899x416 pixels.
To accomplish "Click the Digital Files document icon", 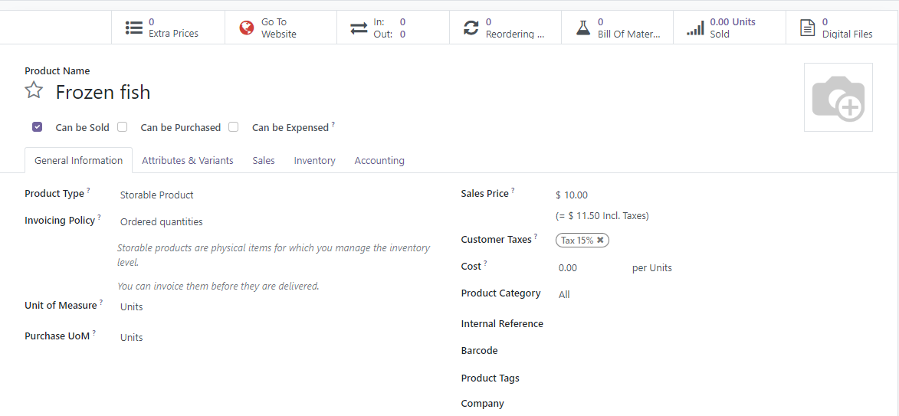I will point(807,28).
